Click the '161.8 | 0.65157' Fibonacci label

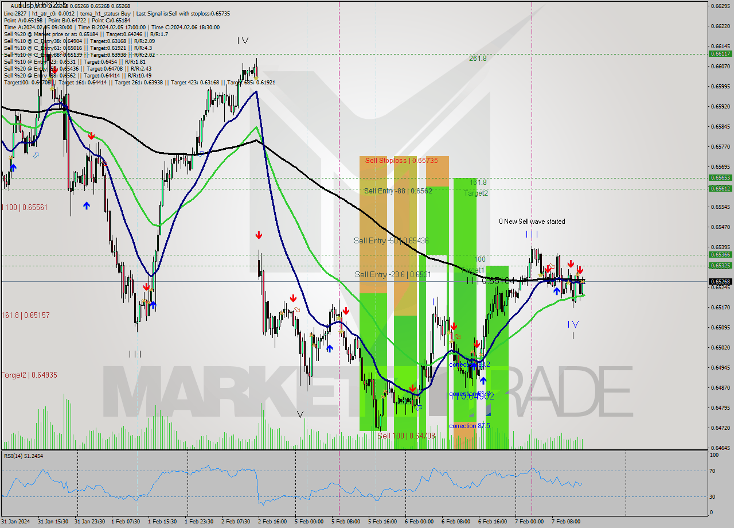25,316
